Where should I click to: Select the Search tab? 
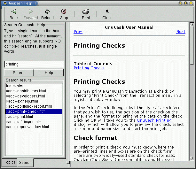point(25,162)
